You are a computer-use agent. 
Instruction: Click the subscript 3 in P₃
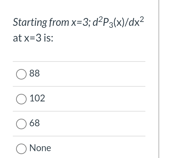111,25
